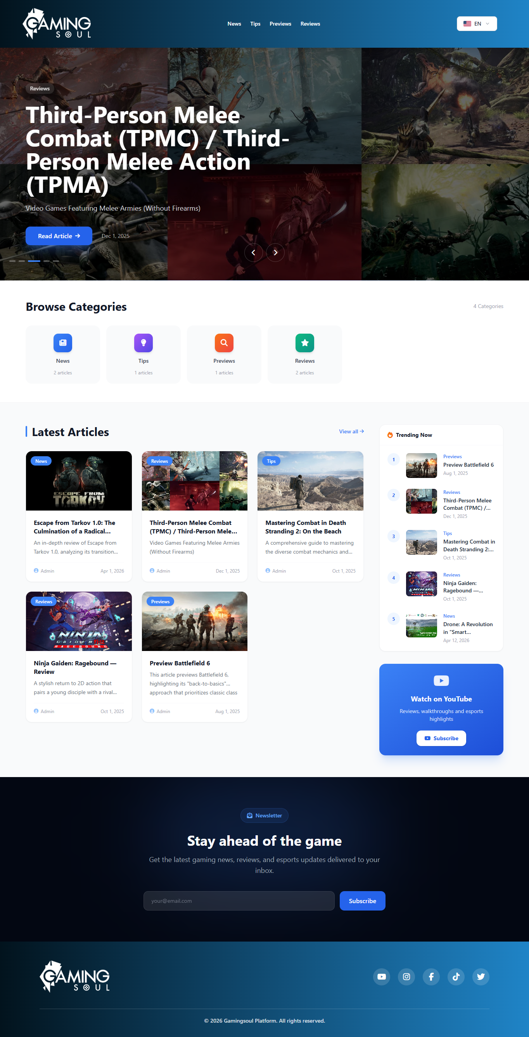The height and width of the screenshot is (1037, 529).
Task: Click Ninja Gaiden: Ragebound card image
Action: 79,621
